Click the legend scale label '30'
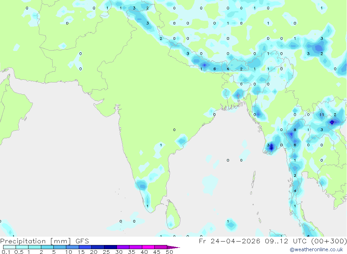Image resolution: width=347 pixels, height=254 pixels. pos(119,252)
